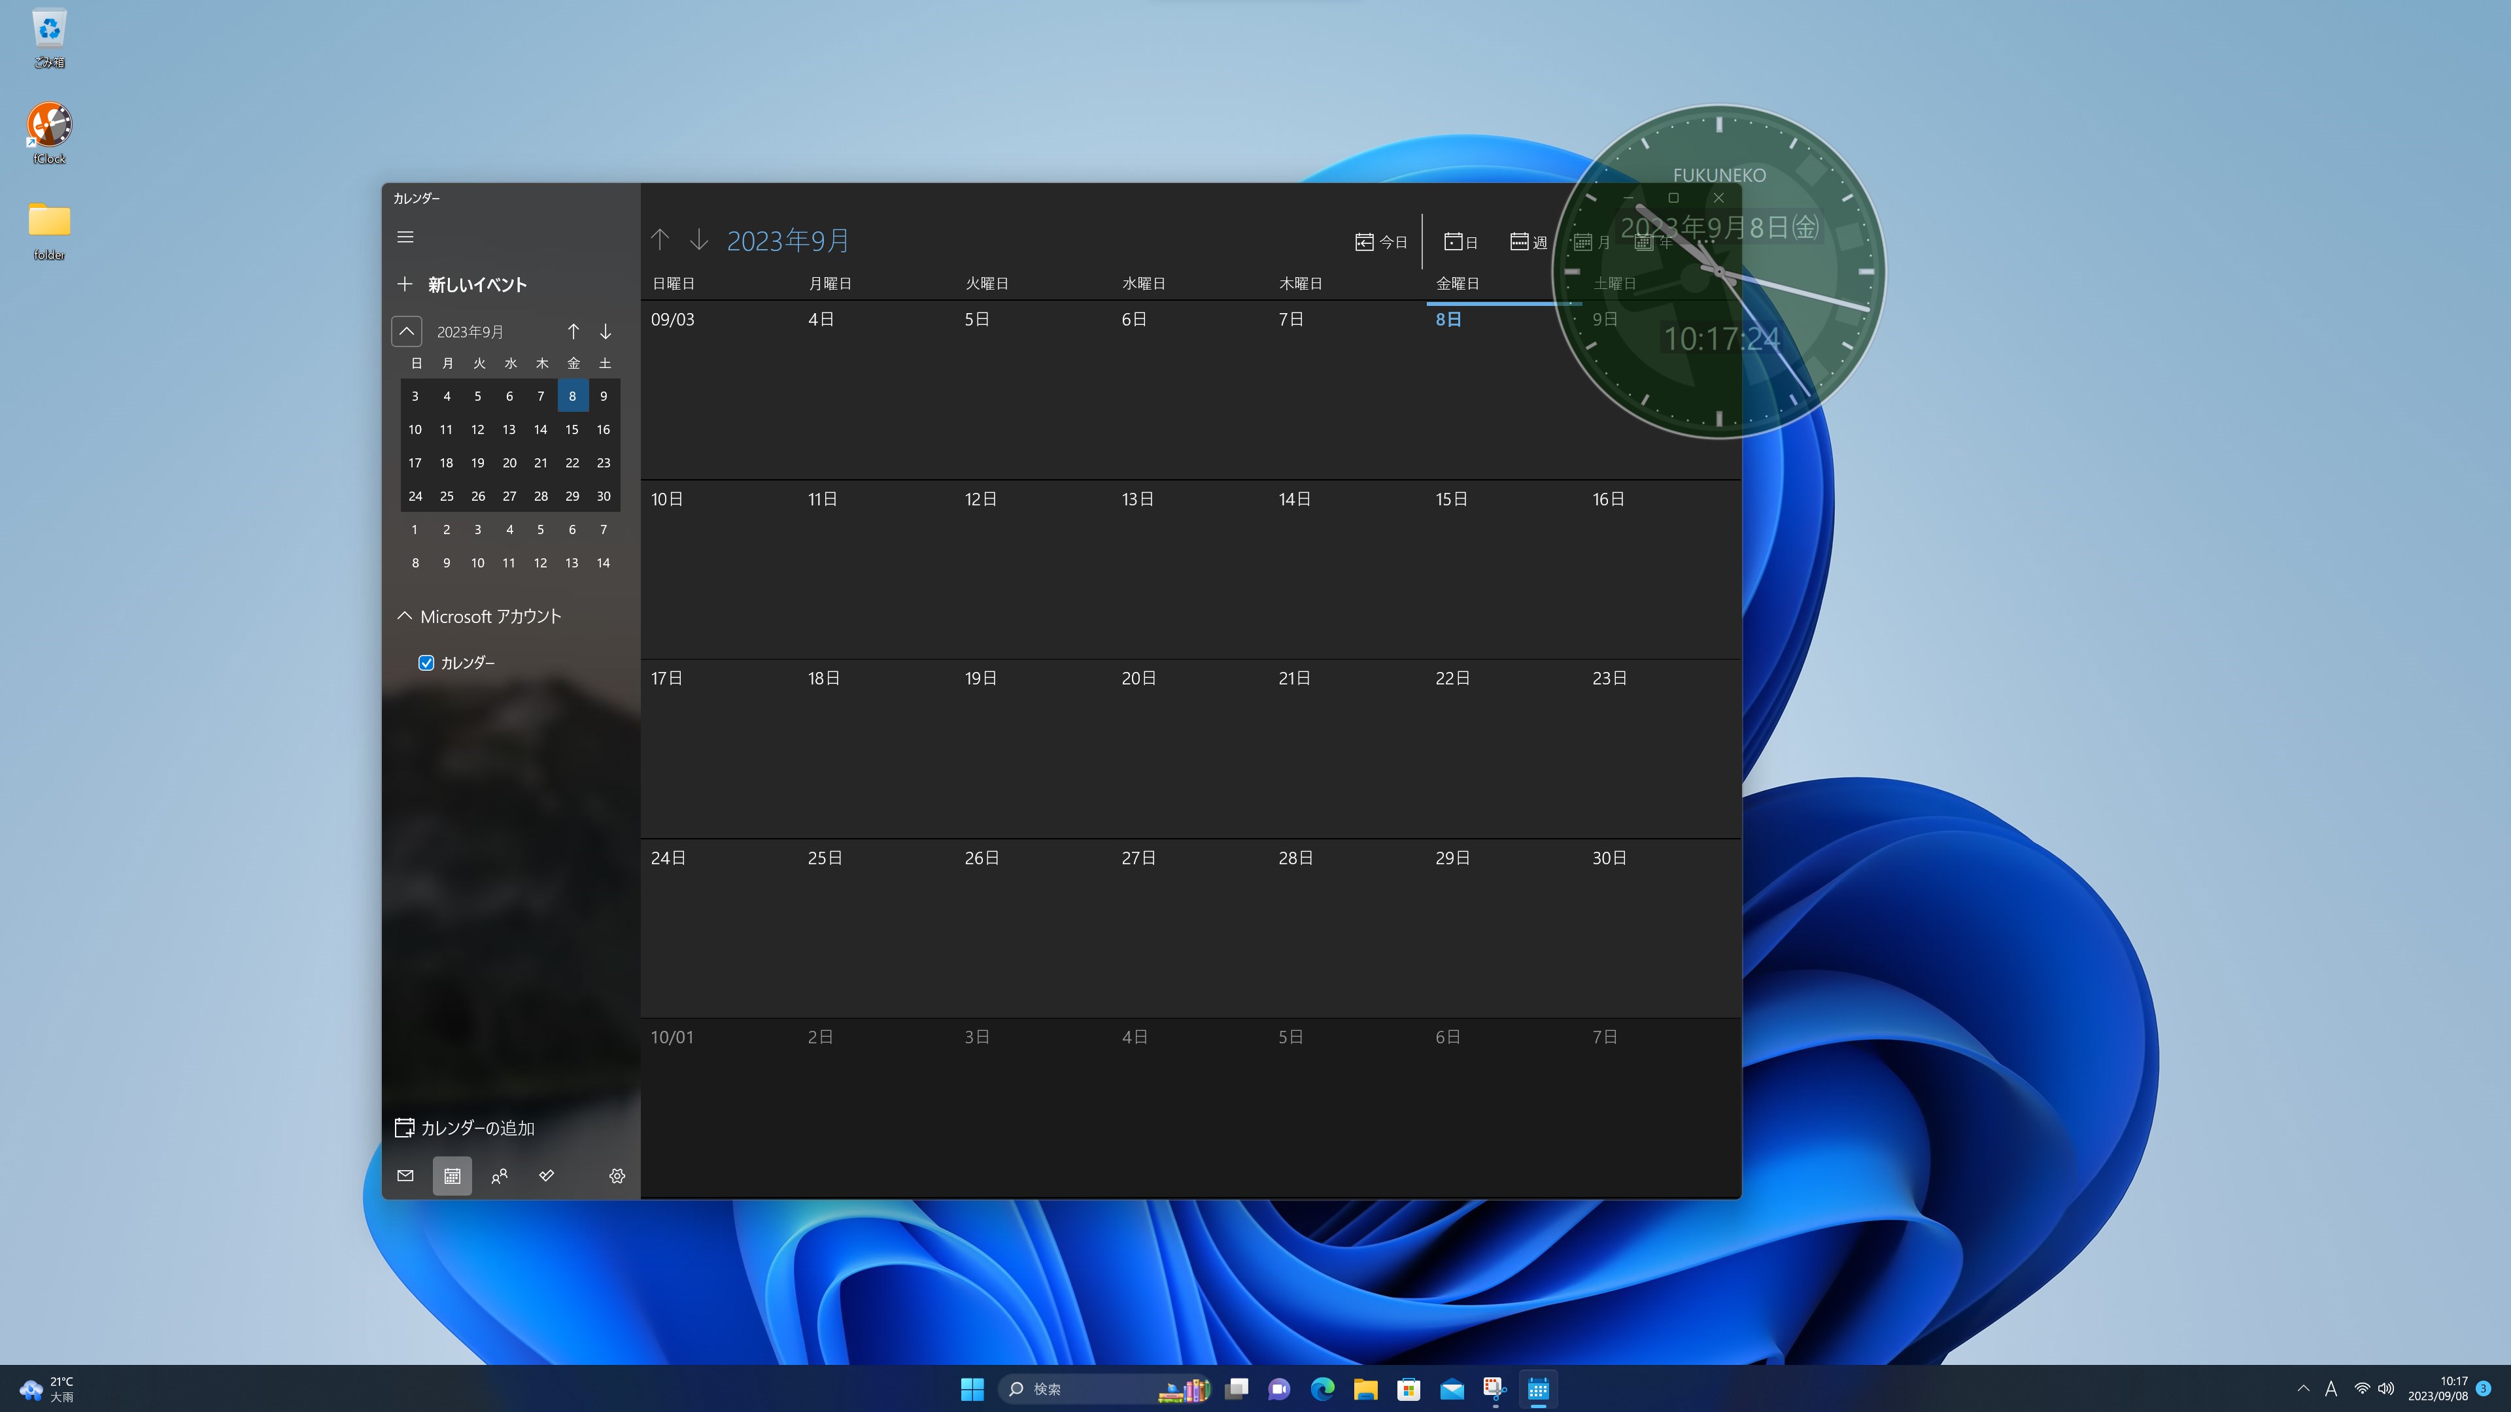Select 15 in the mini calendar
The height and width of the screenshot is (1412, 2511).
click(x=572, y=429)
